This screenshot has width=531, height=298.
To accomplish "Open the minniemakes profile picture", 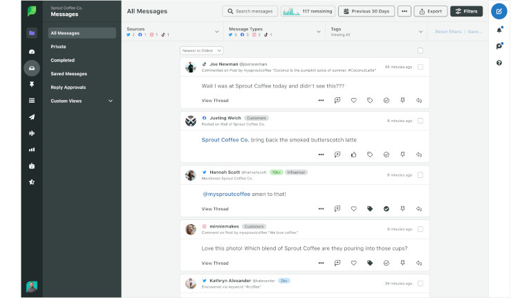I will (x=191, y=229).
